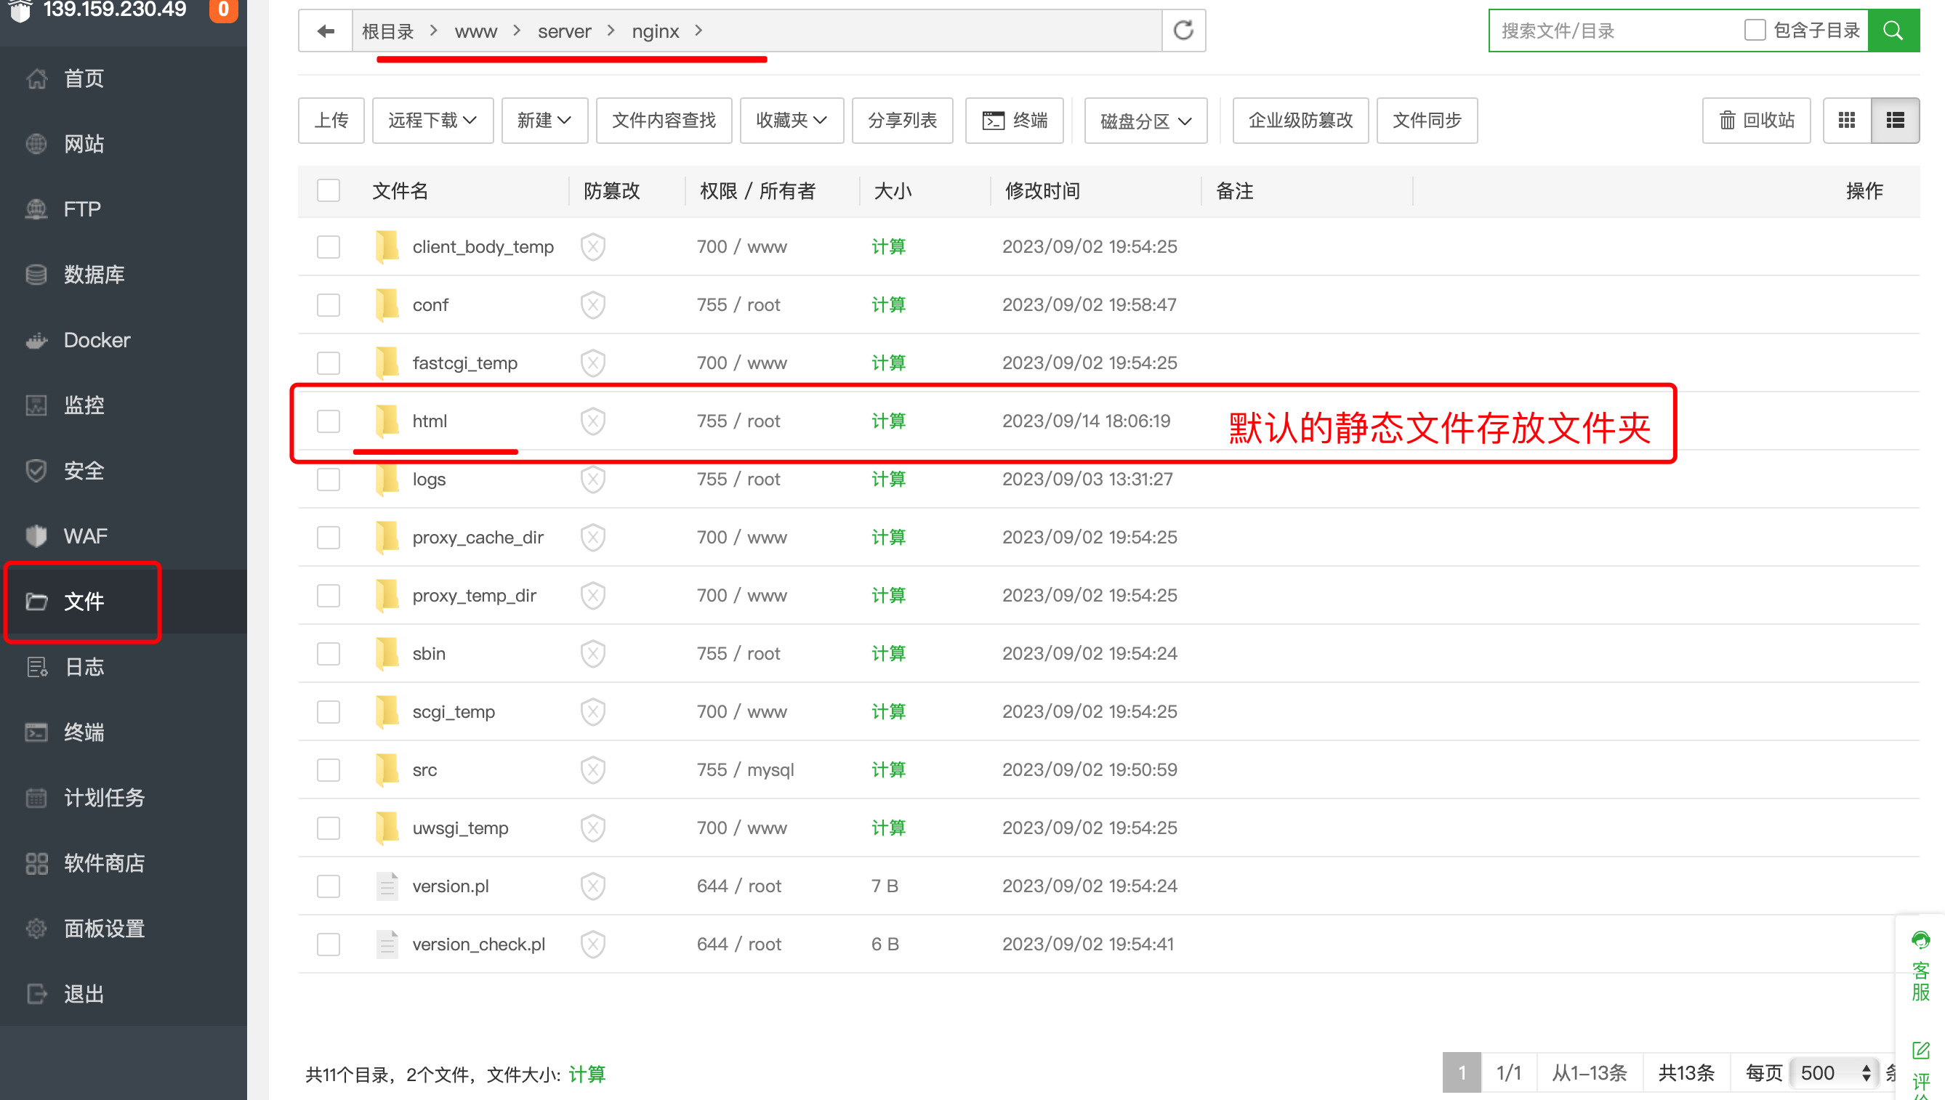
Task: Open the terminal (终端) from toolbar
Action: point(1015,120)
